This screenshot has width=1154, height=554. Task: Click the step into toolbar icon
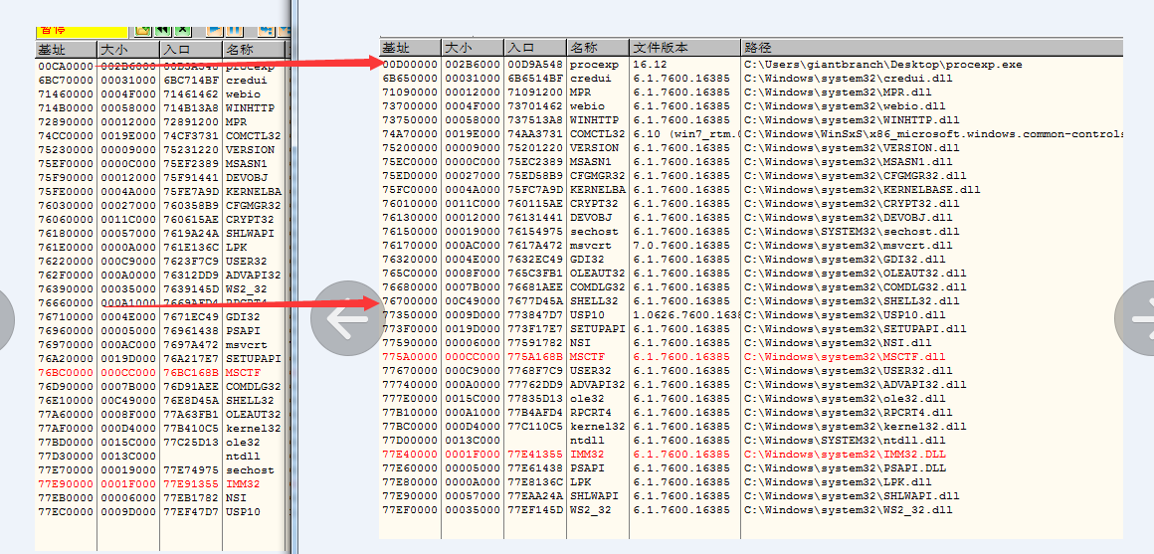pyautogui.click(x=267, y=31)
